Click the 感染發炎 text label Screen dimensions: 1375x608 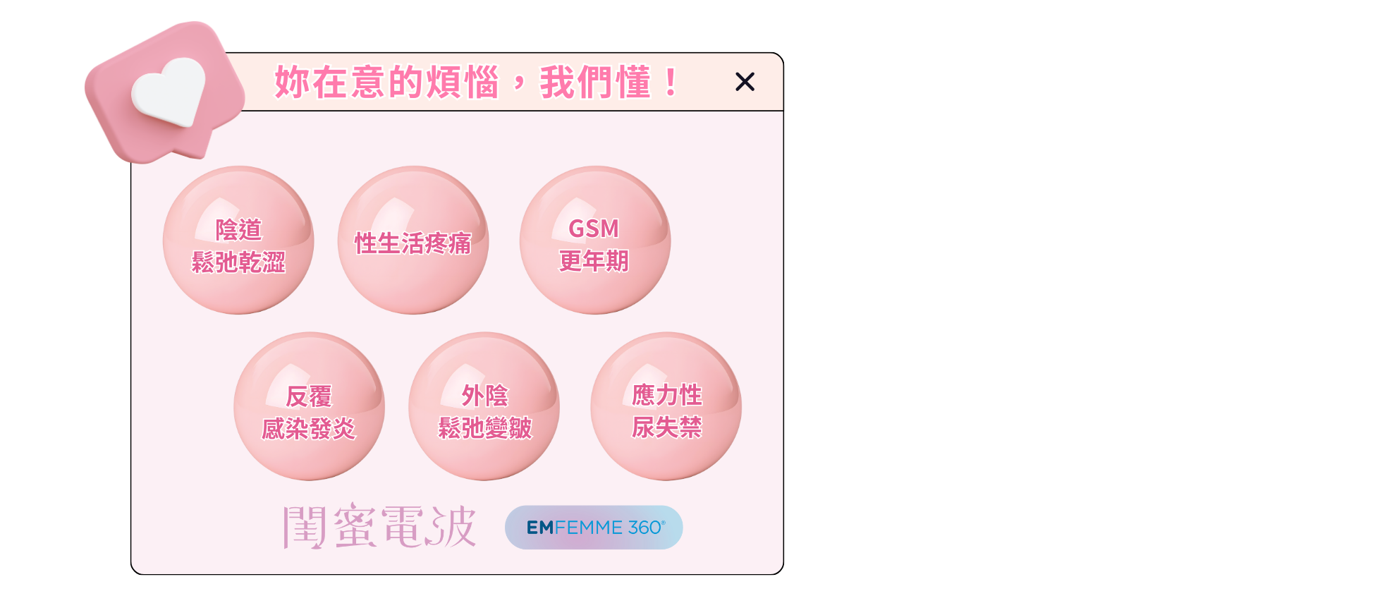pos(309,428)
